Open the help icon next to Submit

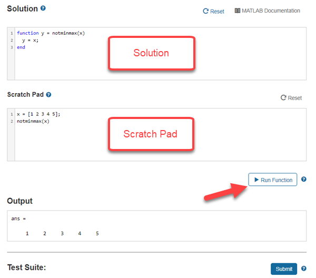point(303,269)
